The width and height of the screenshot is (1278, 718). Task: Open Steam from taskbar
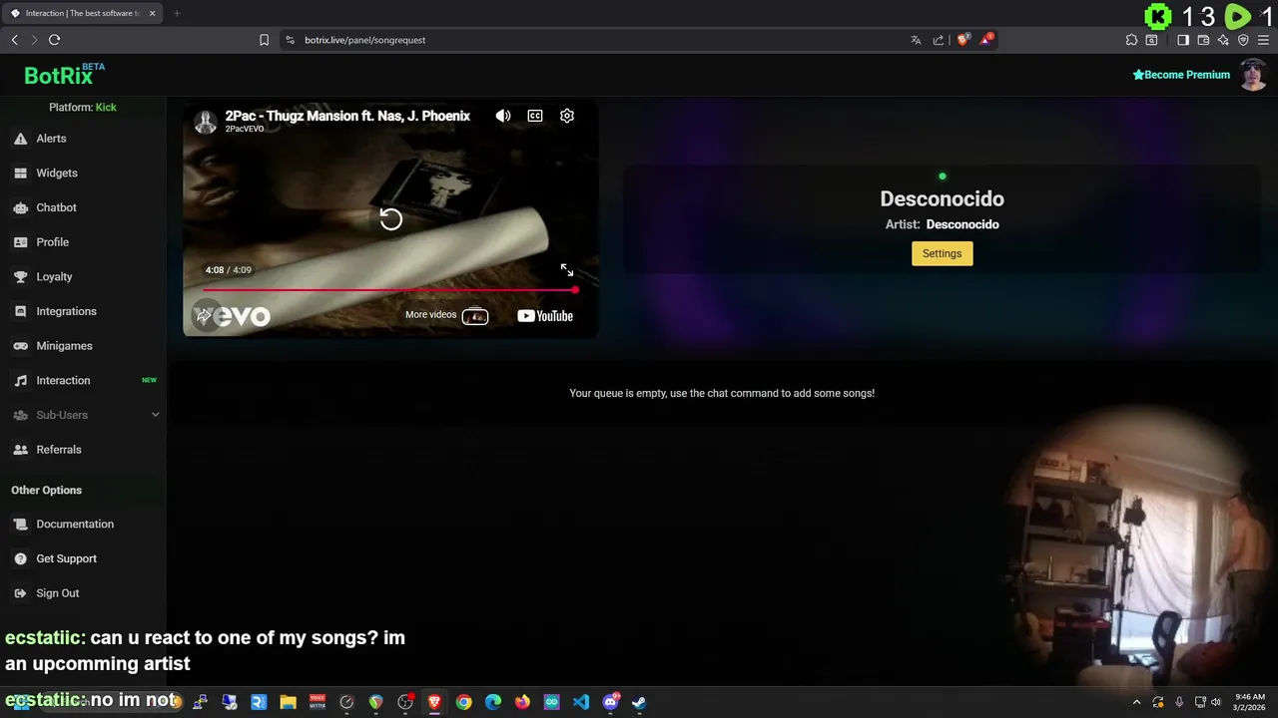pyautogui.click(x=639, y=702)
